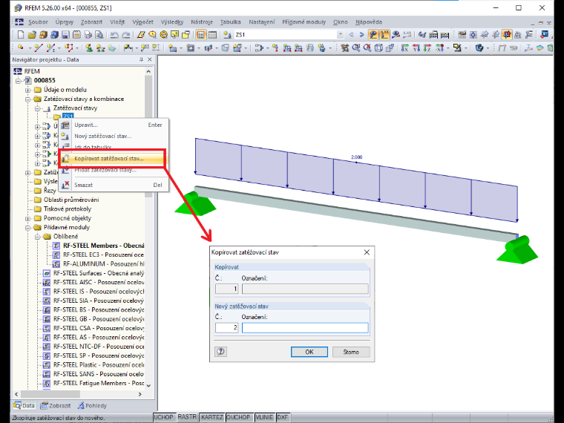Redo the last undone action
564x423 pixels.
(x=126, y=35)
